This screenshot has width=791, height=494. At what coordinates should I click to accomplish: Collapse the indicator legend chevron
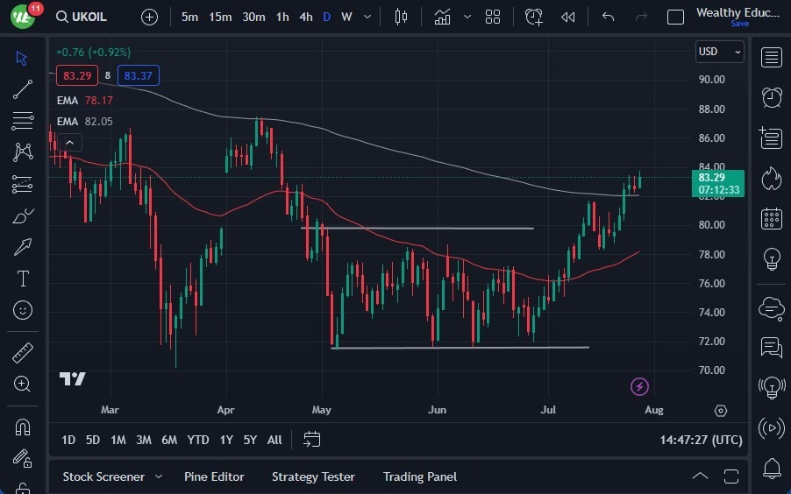pos(70,142)
